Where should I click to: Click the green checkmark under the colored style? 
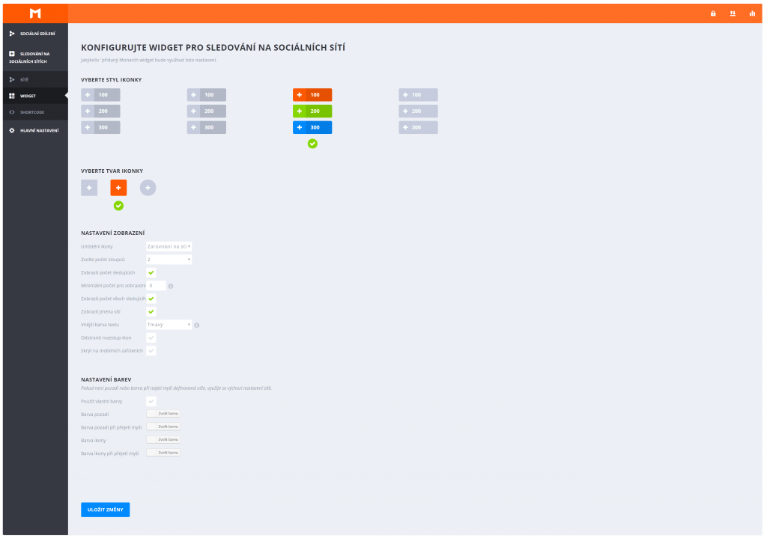coord(312,144)
